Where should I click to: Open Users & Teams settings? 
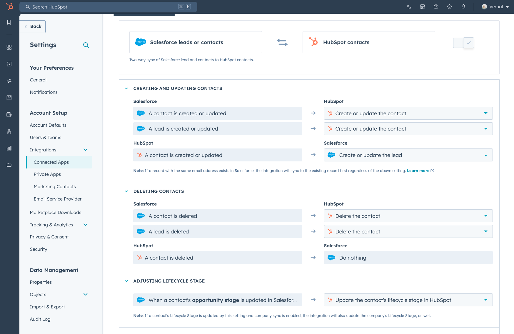46,138
